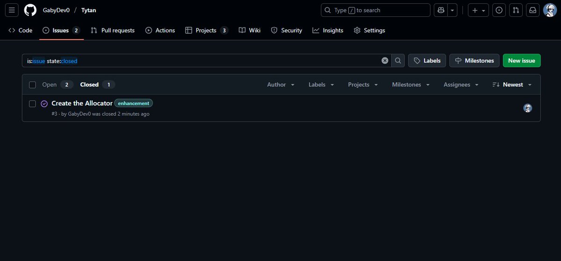Click the New issue button
The image size is (561, 261).
(522, 61)
